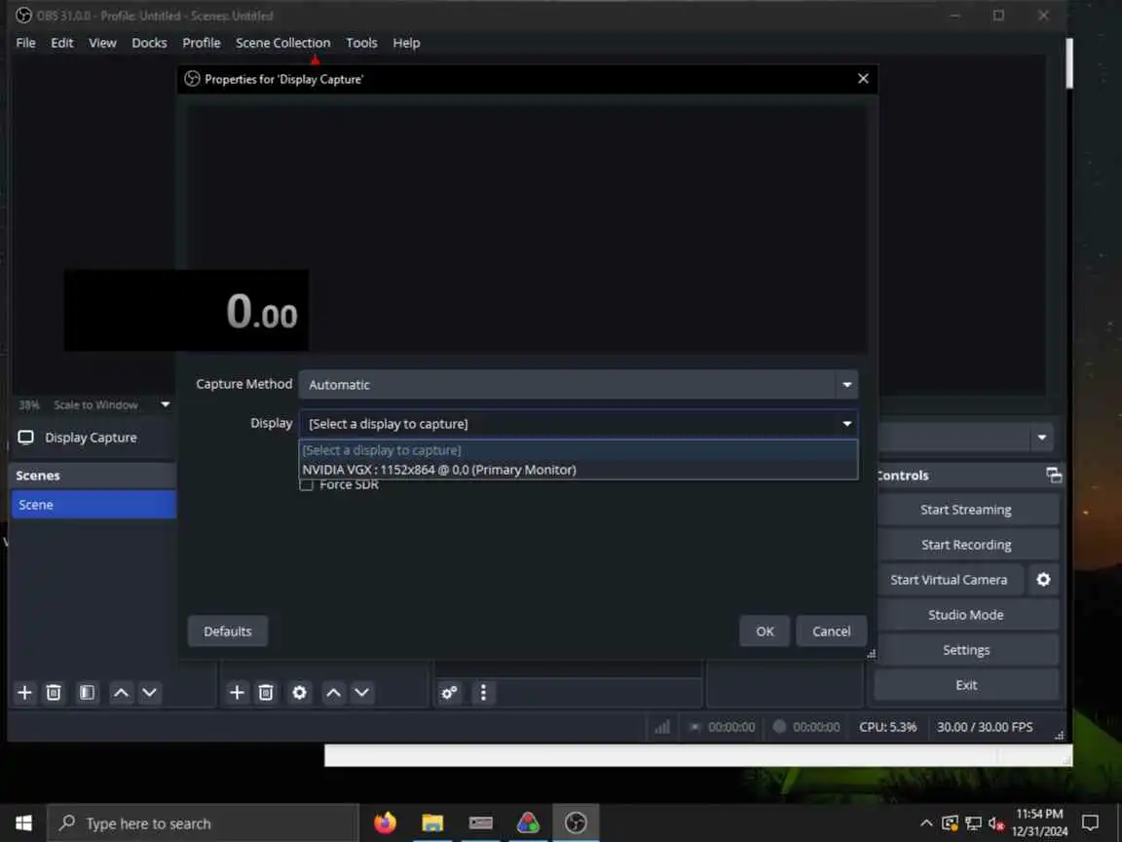Click the CPU: 5.3% status text
The image size is (1122, 842).
[x=887, y=727]
